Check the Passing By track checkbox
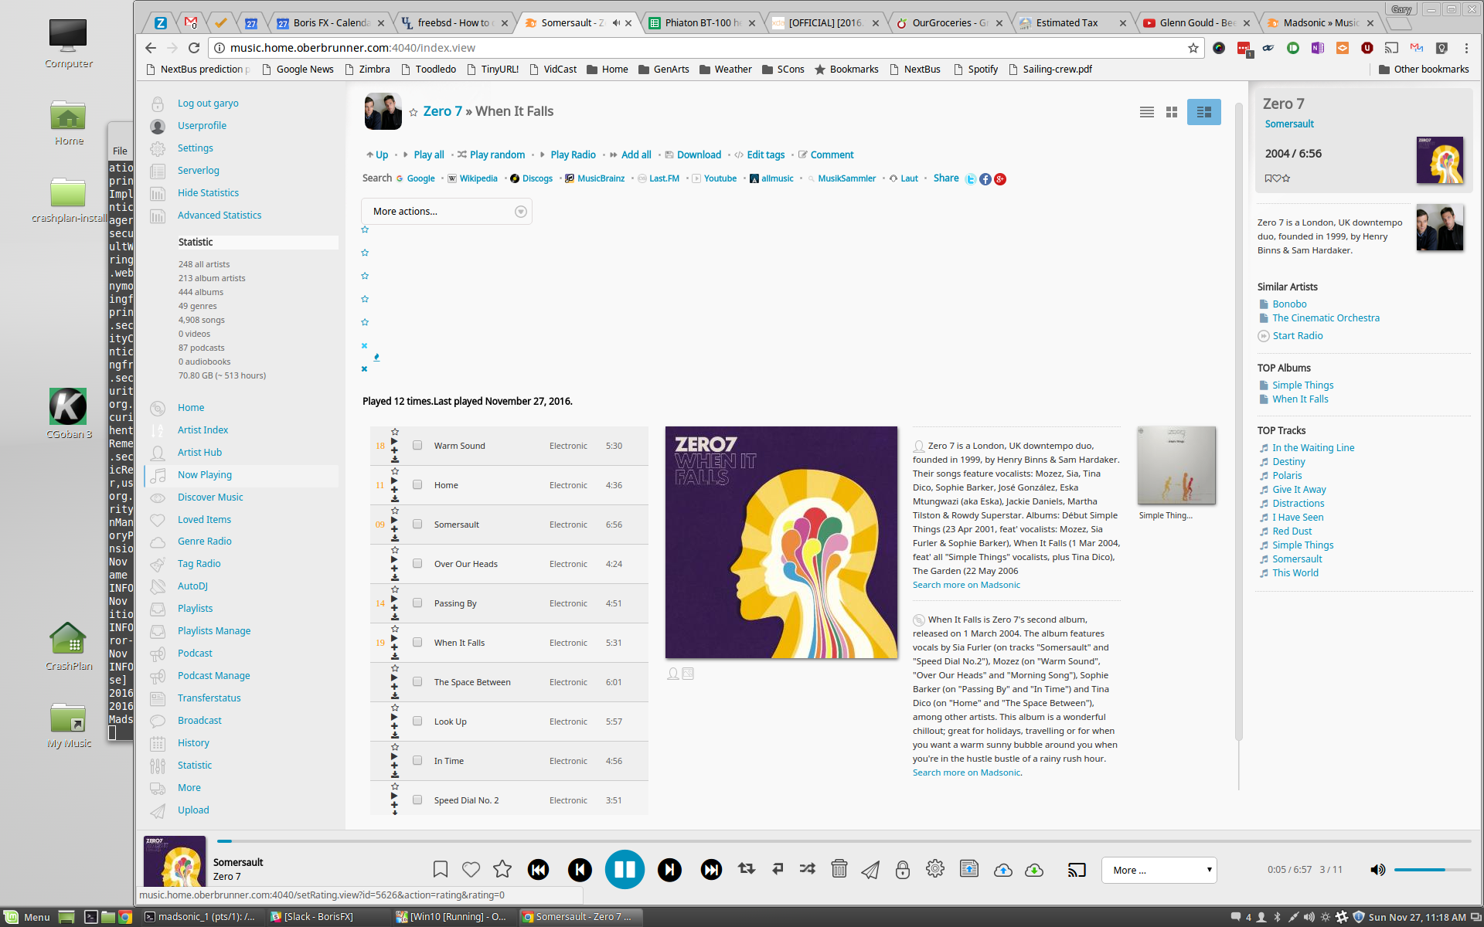1484x927 pixels. click(x=417, y=603)
